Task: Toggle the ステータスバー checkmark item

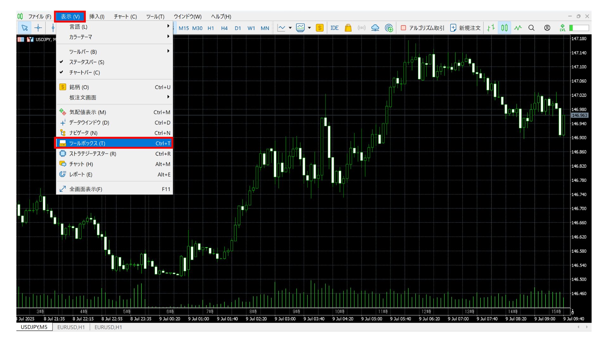Action: (x=86, y=62)
